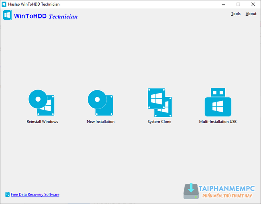Minimize the Hasleo WinToHDD window
The width and height of the screenshot is (261, 204).
(224, 4)
